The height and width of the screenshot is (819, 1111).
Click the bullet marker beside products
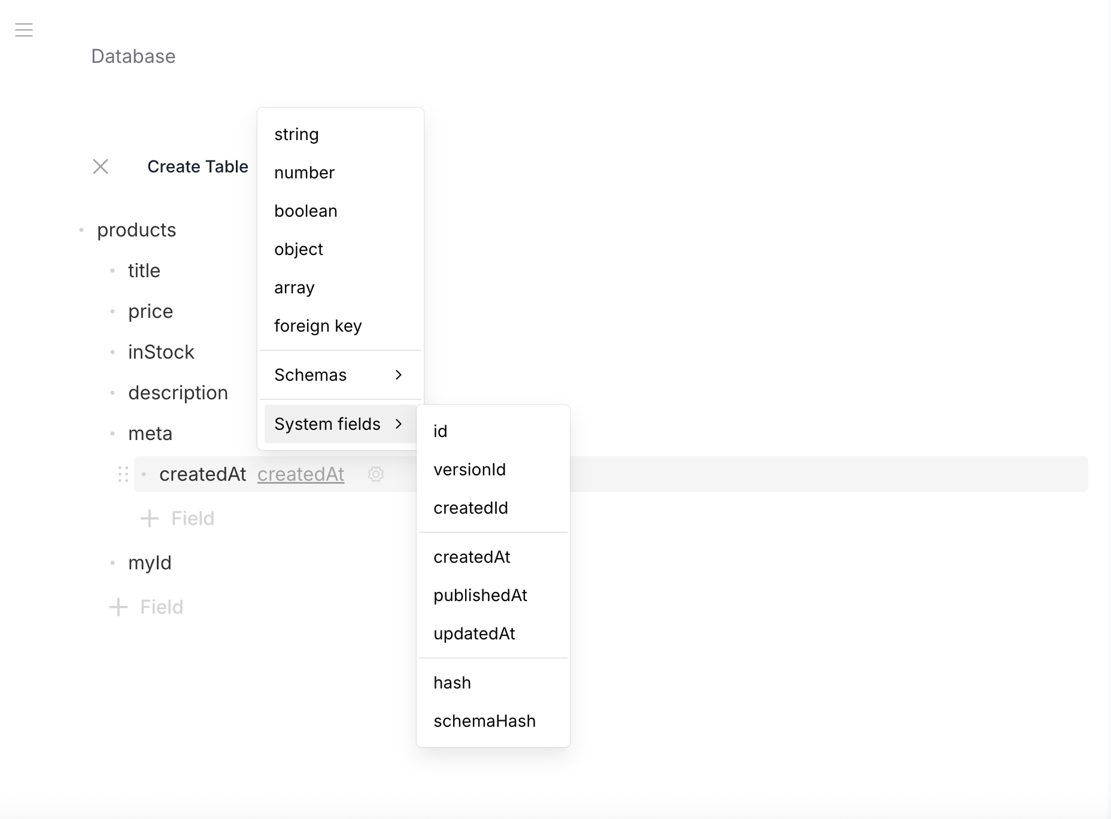click(x=82, y=229)
